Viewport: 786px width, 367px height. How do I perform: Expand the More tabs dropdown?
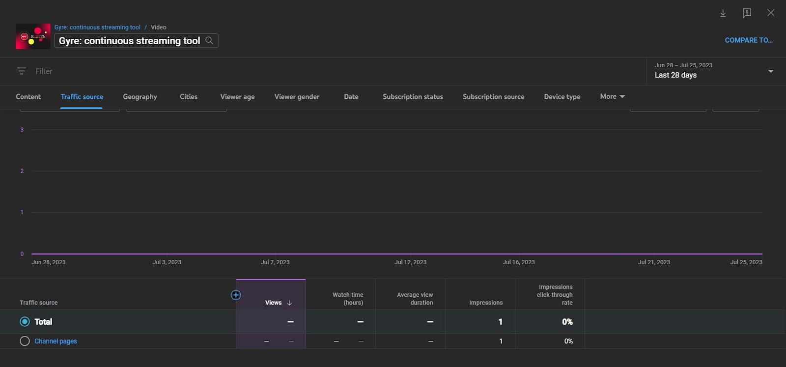tap(612, 96)
